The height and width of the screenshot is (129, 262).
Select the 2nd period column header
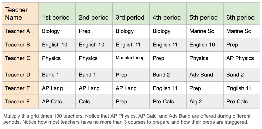pos(94,18)
